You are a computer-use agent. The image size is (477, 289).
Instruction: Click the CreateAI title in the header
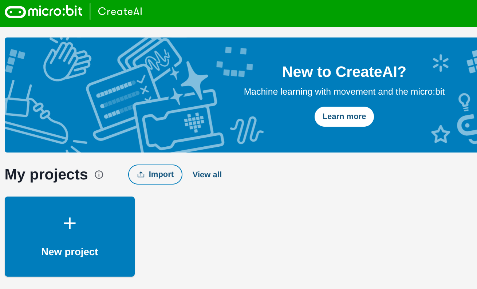pos(120,12)
